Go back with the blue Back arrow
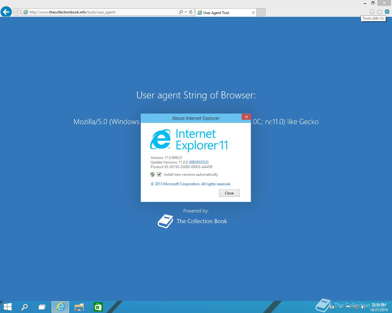 tap(6, 12)
